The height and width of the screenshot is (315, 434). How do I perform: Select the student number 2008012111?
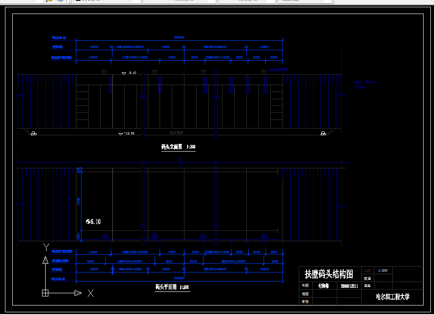(349, 286)
